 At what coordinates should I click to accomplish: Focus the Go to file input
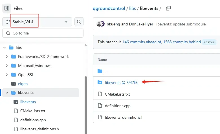tap(43, 33)
